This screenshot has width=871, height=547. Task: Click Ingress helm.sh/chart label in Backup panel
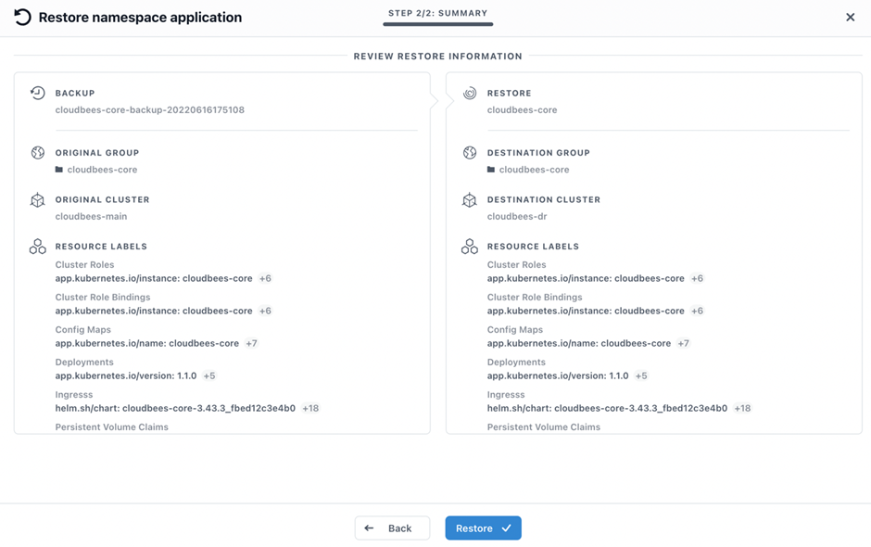pos(175,408)
